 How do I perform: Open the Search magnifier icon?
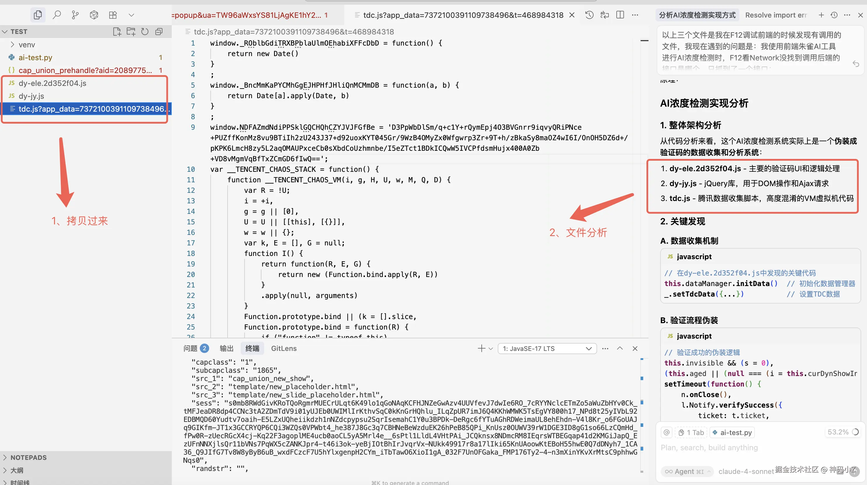click(57, 15)
